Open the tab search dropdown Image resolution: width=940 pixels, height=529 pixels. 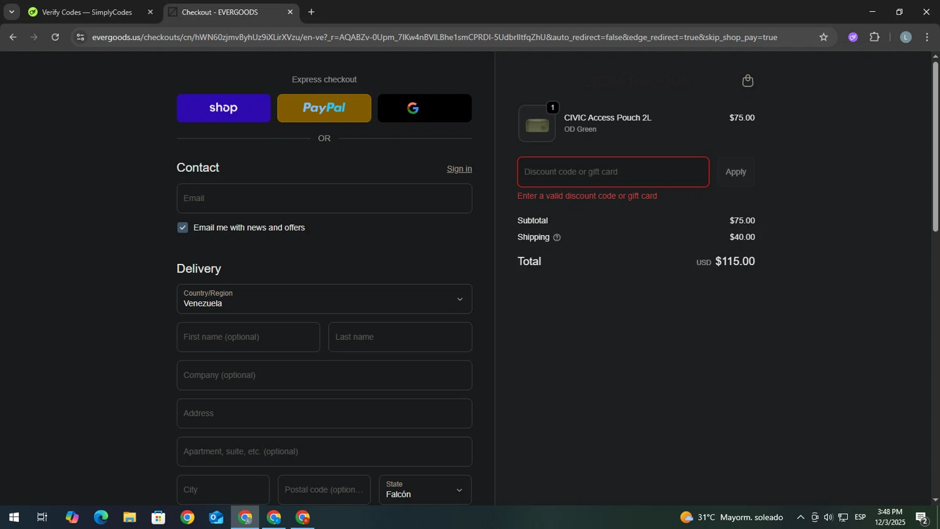[11, 12]
